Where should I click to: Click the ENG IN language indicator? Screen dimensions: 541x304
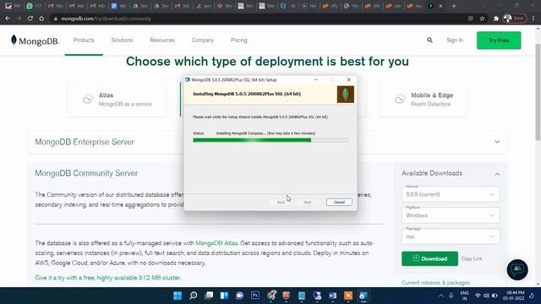(x=464, y=296)
